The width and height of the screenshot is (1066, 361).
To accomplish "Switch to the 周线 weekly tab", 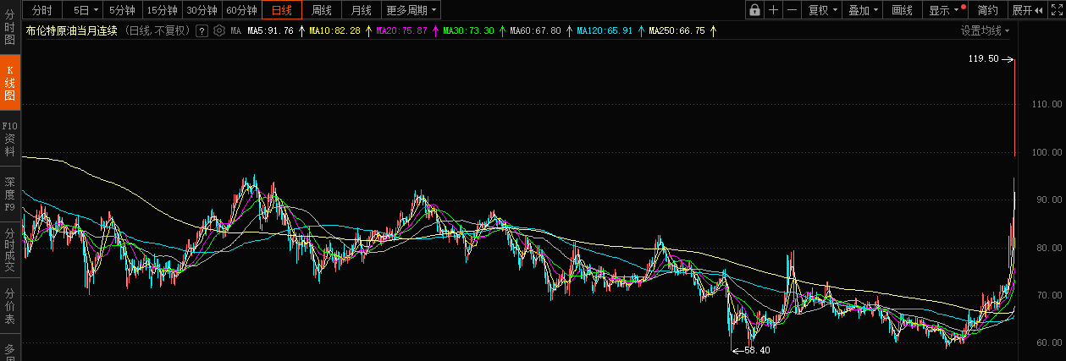I will click(322, 10).
